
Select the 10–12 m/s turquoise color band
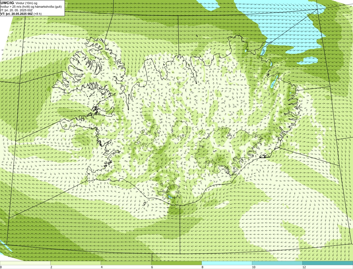click(277, 263)
